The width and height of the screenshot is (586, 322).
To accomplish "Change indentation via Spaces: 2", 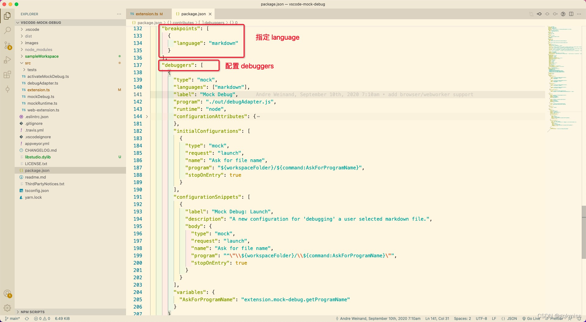I will 462,318.
